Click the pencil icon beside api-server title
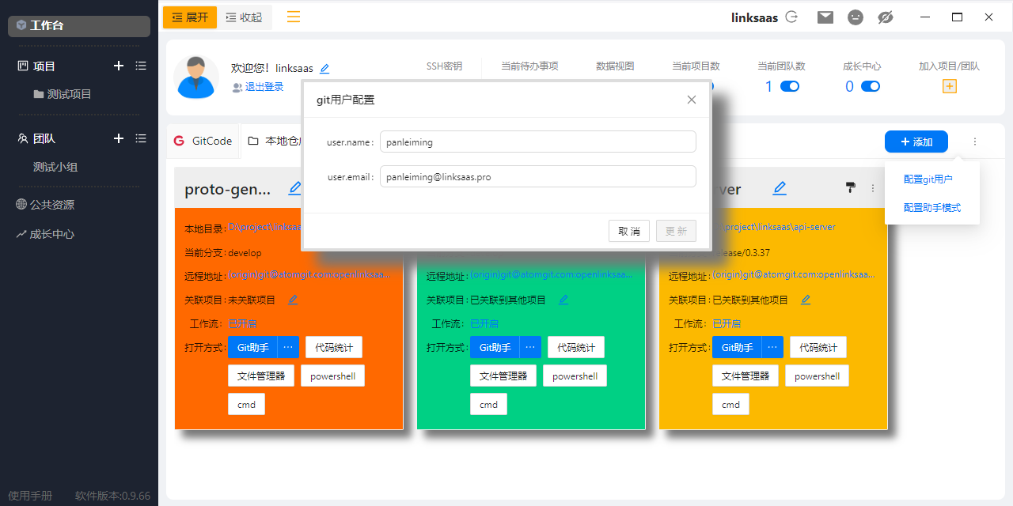The height and width of the screenshot is (506, 1013). tap(780, 188)
